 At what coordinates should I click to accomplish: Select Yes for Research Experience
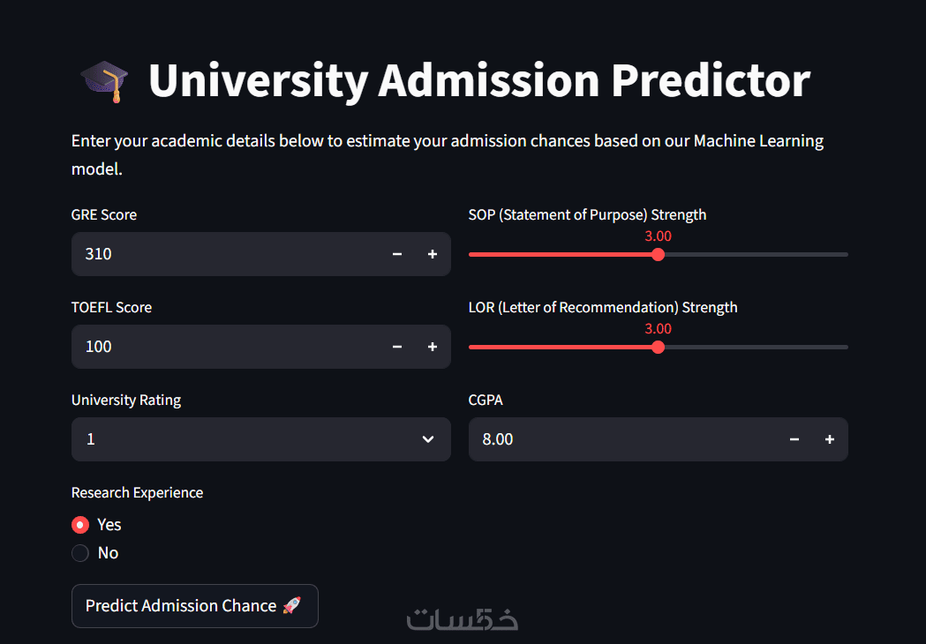pyautogui.click(x=80, y=525)
